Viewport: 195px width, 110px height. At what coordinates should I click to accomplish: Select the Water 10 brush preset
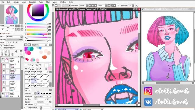pyautogui.click(x=28, y=81)
